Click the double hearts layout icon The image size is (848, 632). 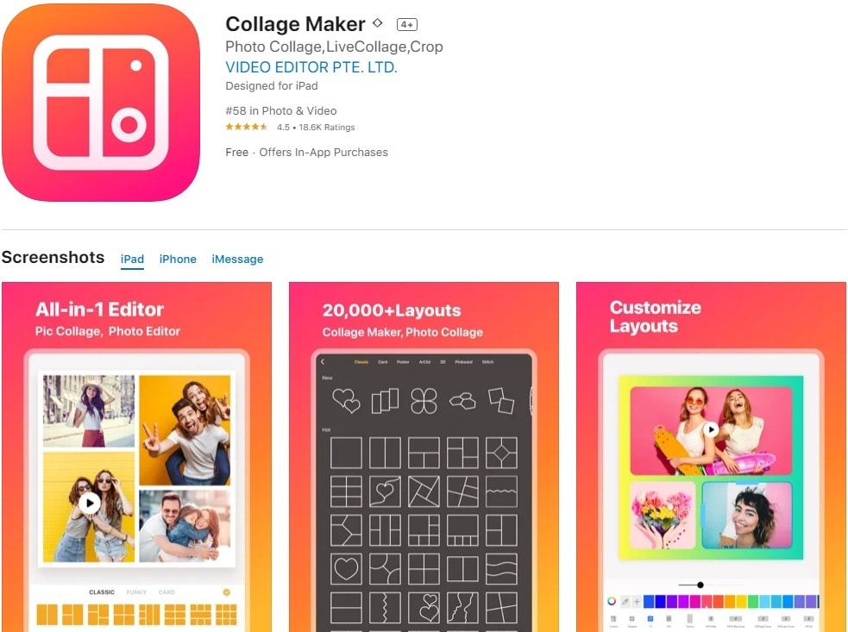[346, 401]
